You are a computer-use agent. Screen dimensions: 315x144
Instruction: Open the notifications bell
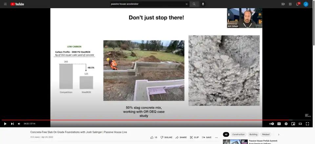pyautogui.click(x=298, y=4)
